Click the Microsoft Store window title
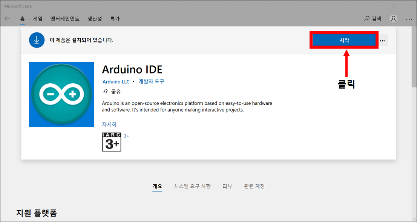417x222 pixels. (18, 6)
